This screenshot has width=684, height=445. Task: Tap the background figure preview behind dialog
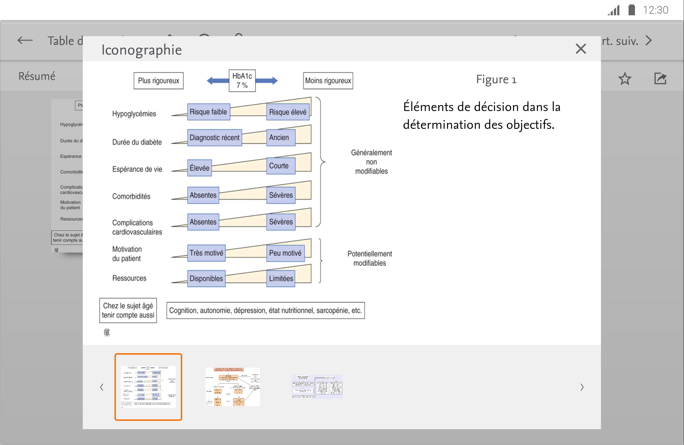pyautogui.click(x=67, y=175)
